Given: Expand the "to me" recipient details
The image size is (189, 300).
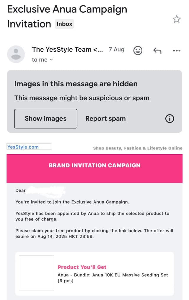Looking at the screenshot, I should click(43, 60).
